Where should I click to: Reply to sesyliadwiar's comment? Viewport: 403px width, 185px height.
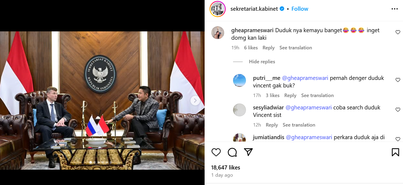(x=272, y=125)
